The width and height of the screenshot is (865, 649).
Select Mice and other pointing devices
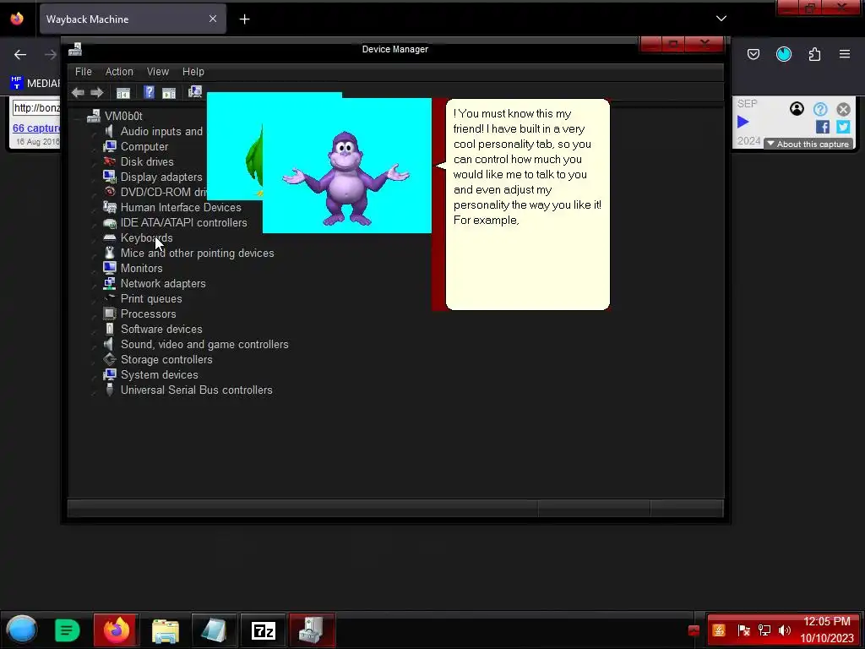[x=197, y=254]
